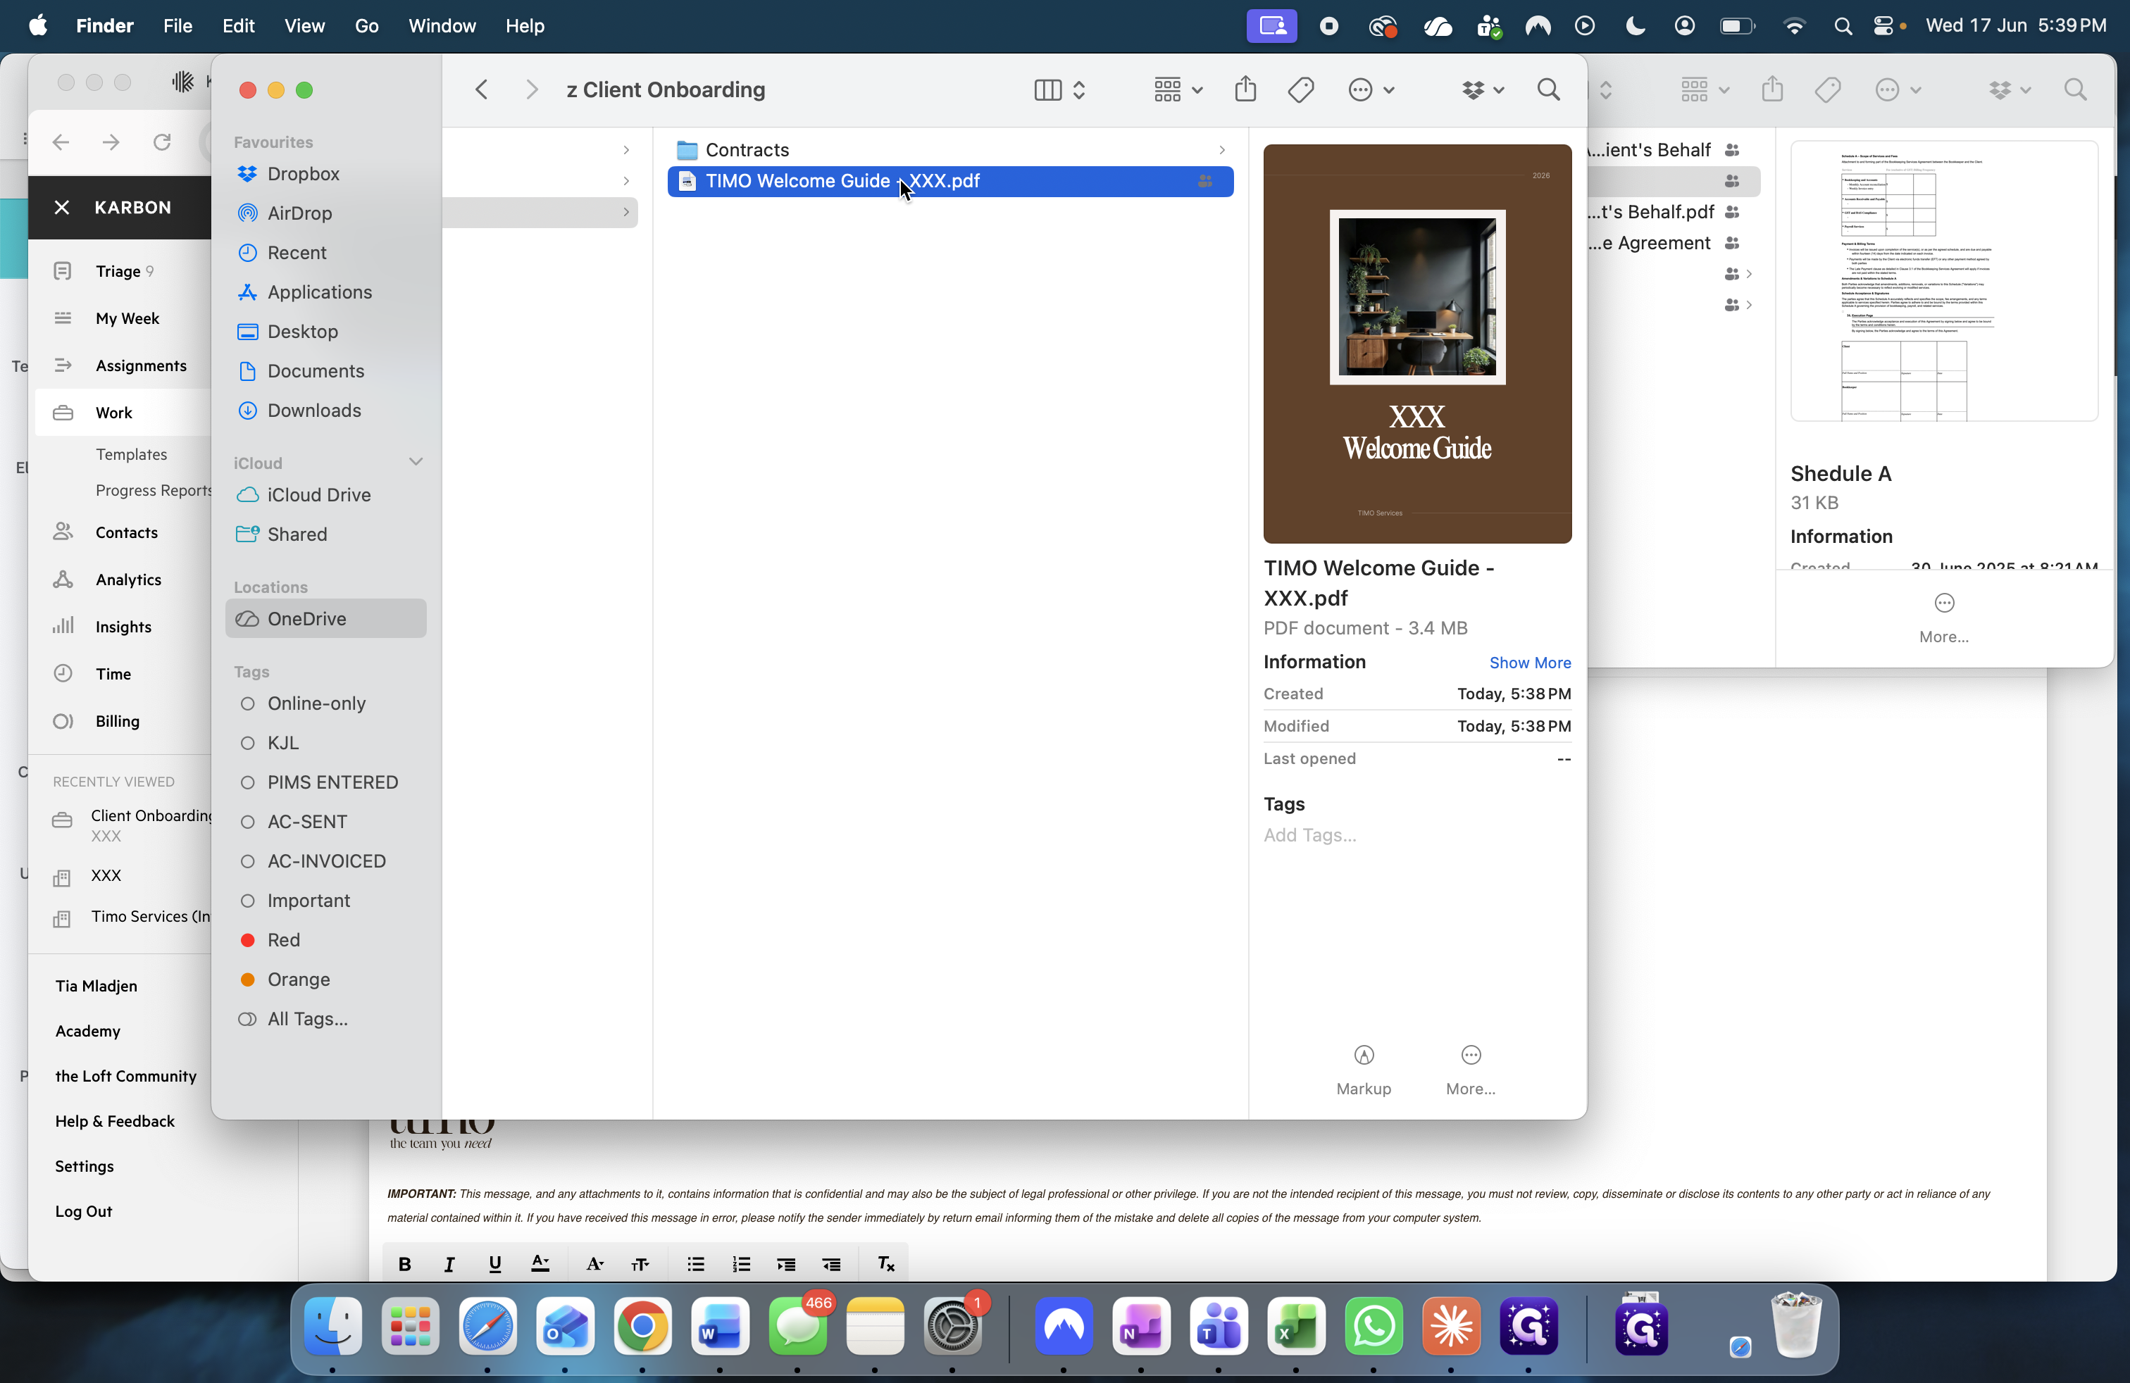Open the Contracts folder
The image size is (2130, 1383).
tap(950, 150)
